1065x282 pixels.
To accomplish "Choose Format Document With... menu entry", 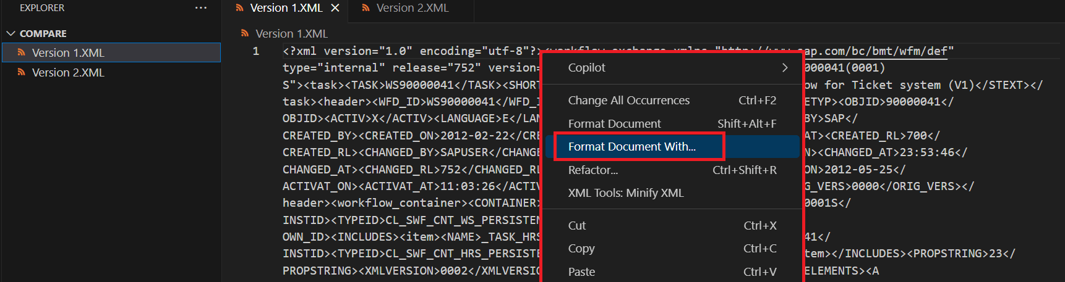I will pos(631,147).
